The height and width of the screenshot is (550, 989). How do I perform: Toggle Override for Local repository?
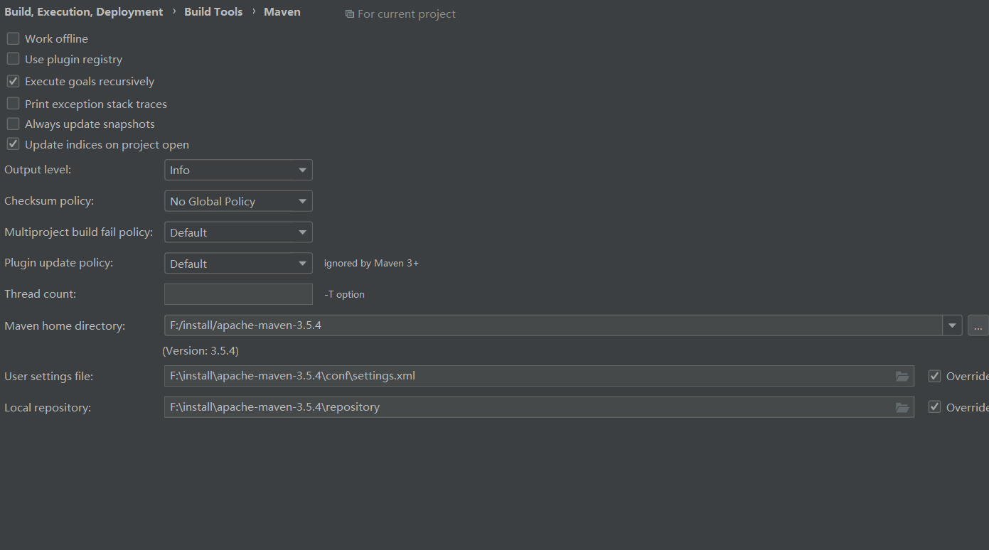pos(934,407)
